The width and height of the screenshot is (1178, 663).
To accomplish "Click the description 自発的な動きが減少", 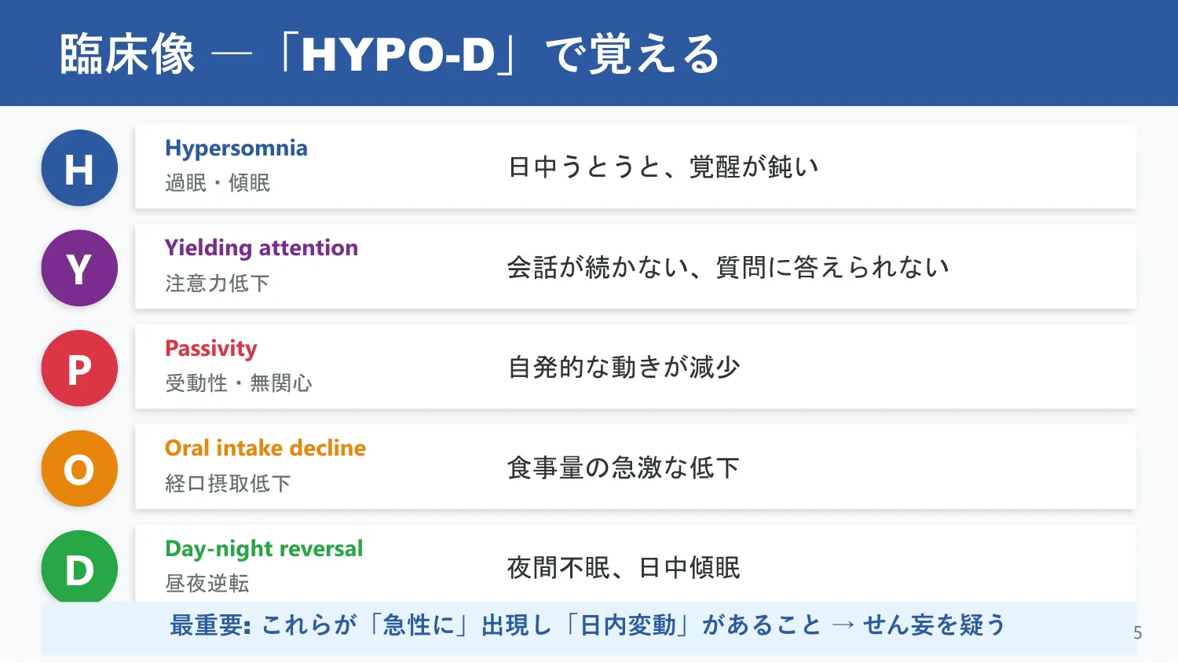I will (x=624, y=368).
